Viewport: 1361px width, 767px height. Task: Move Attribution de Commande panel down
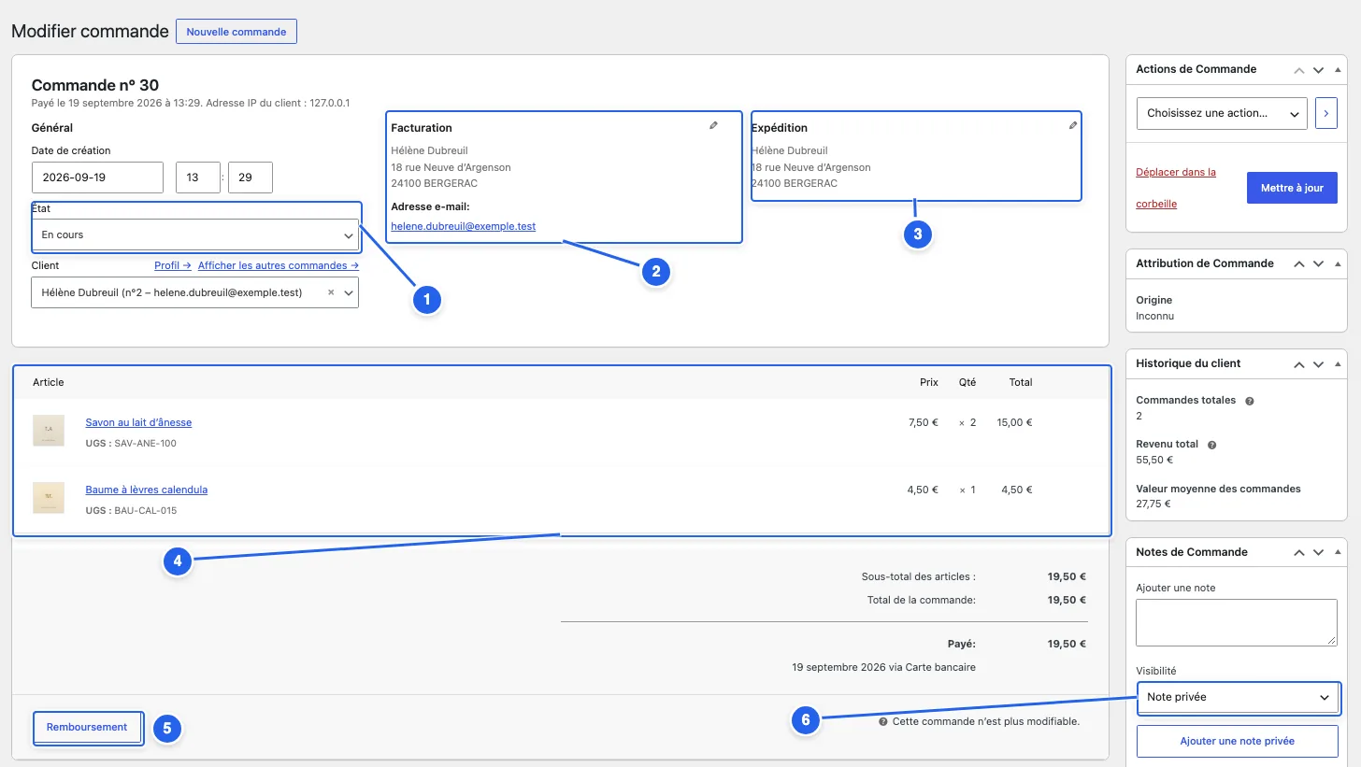tap(1318, 264)
